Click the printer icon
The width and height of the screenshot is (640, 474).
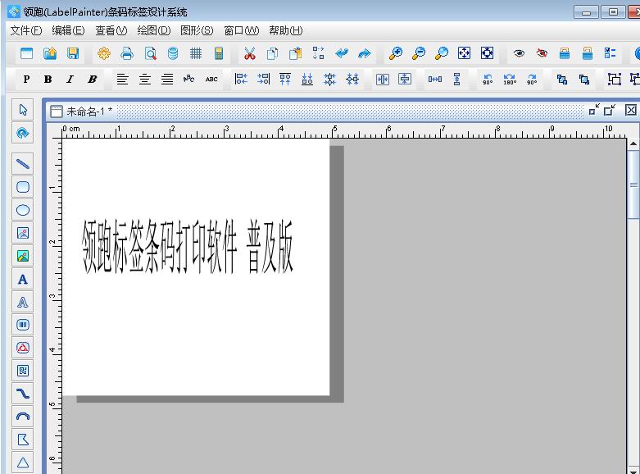[x=127, y=53]
